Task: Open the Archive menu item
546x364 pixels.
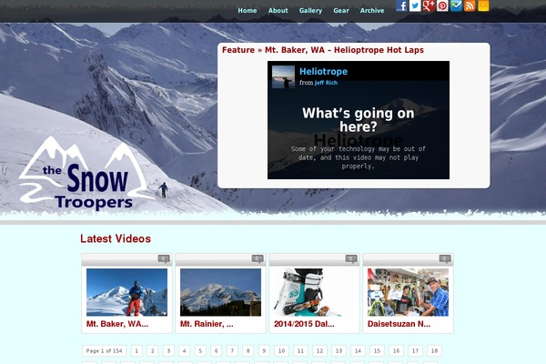Action: pyautogui.click(x=372, y=10)
